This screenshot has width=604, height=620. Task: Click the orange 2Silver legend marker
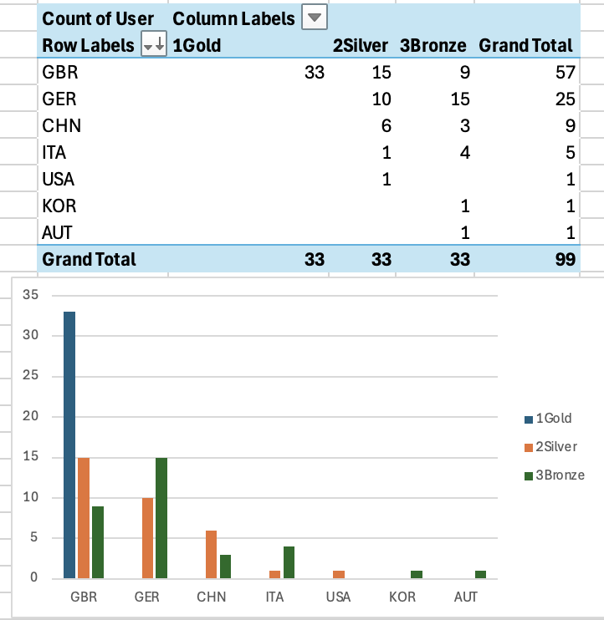coord(528,447)
